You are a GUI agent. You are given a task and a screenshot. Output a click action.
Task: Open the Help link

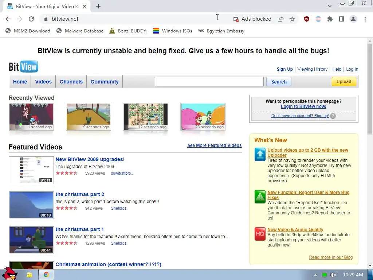coord(337,69)
